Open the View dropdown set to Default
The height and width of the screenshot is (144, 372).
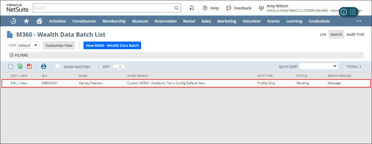[x=28, y=45]
